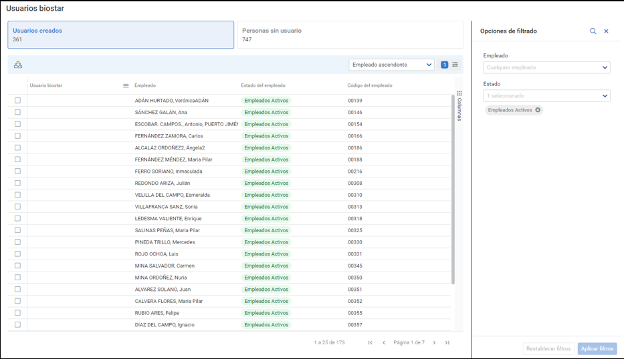Screen dimensions: 624x359
Task: Click SALINAS PEÑAS, María Pilar name
Action: coord(168,230)
